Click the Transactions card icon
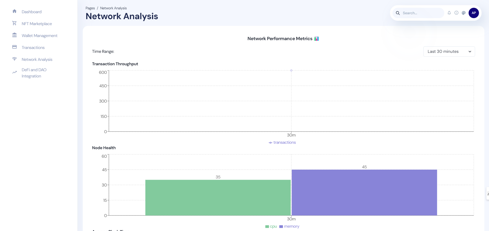The width and height of the screenshot is (489, 231). (x=14, y=47)
